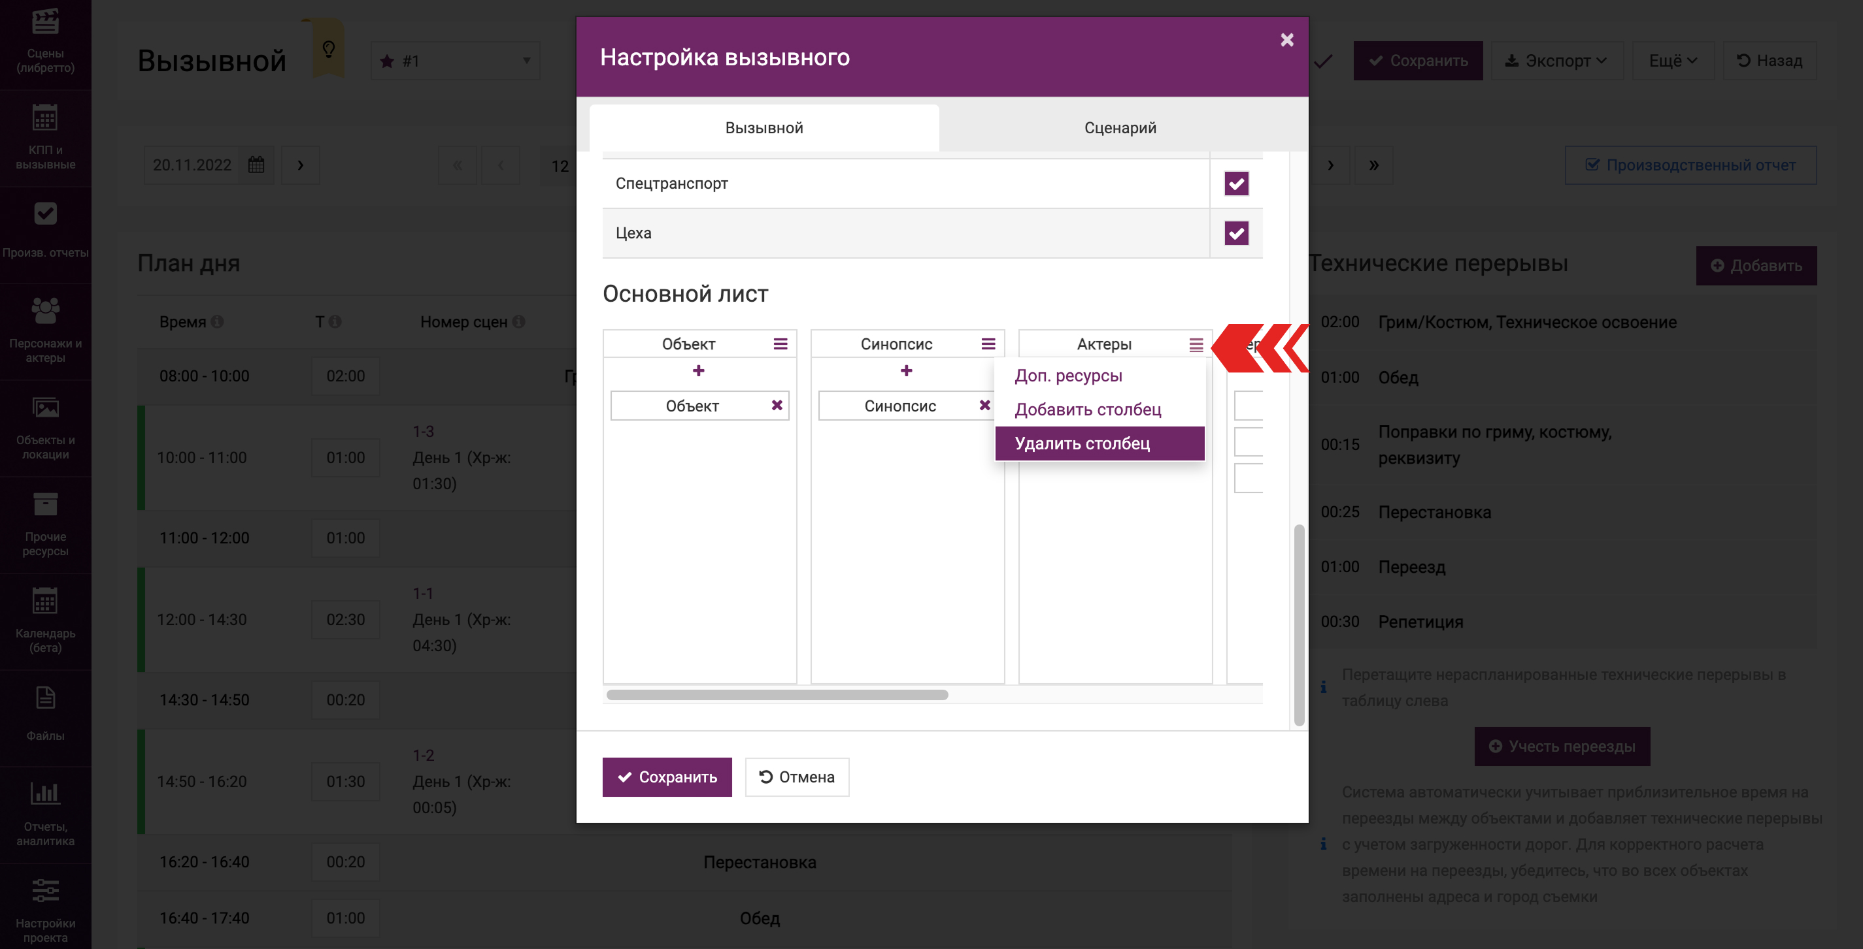This screenshot has height=949, width=1863.
Task: Click Добавить for technical breaks
Action: click(x=1756, y=265)
